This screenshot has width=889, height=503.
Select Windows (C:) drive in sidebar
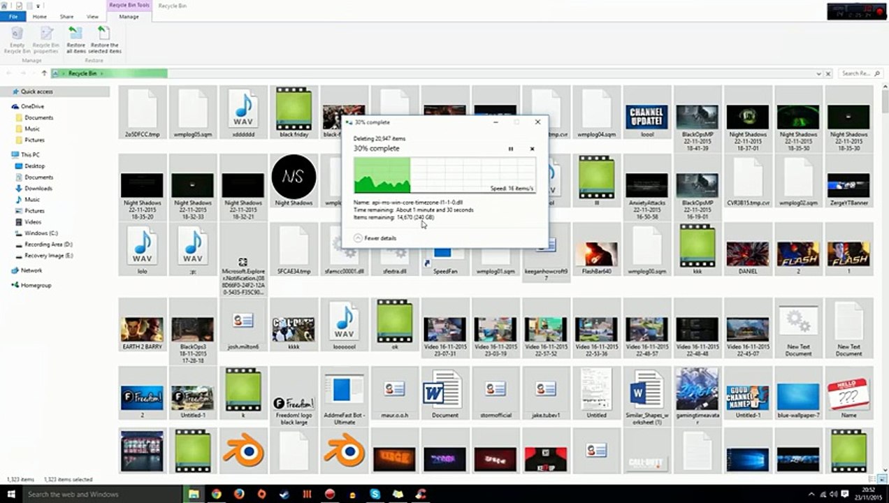(41, 233)
